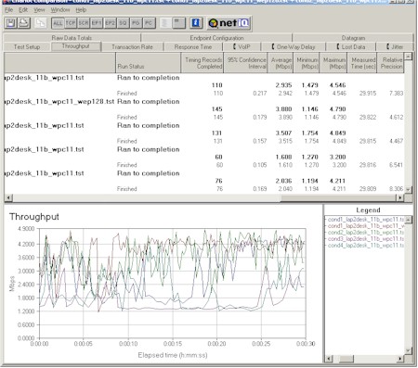This screenshot has width=418, height=368.
Task: Select the PC group filter button
Action: click(149, 23)
